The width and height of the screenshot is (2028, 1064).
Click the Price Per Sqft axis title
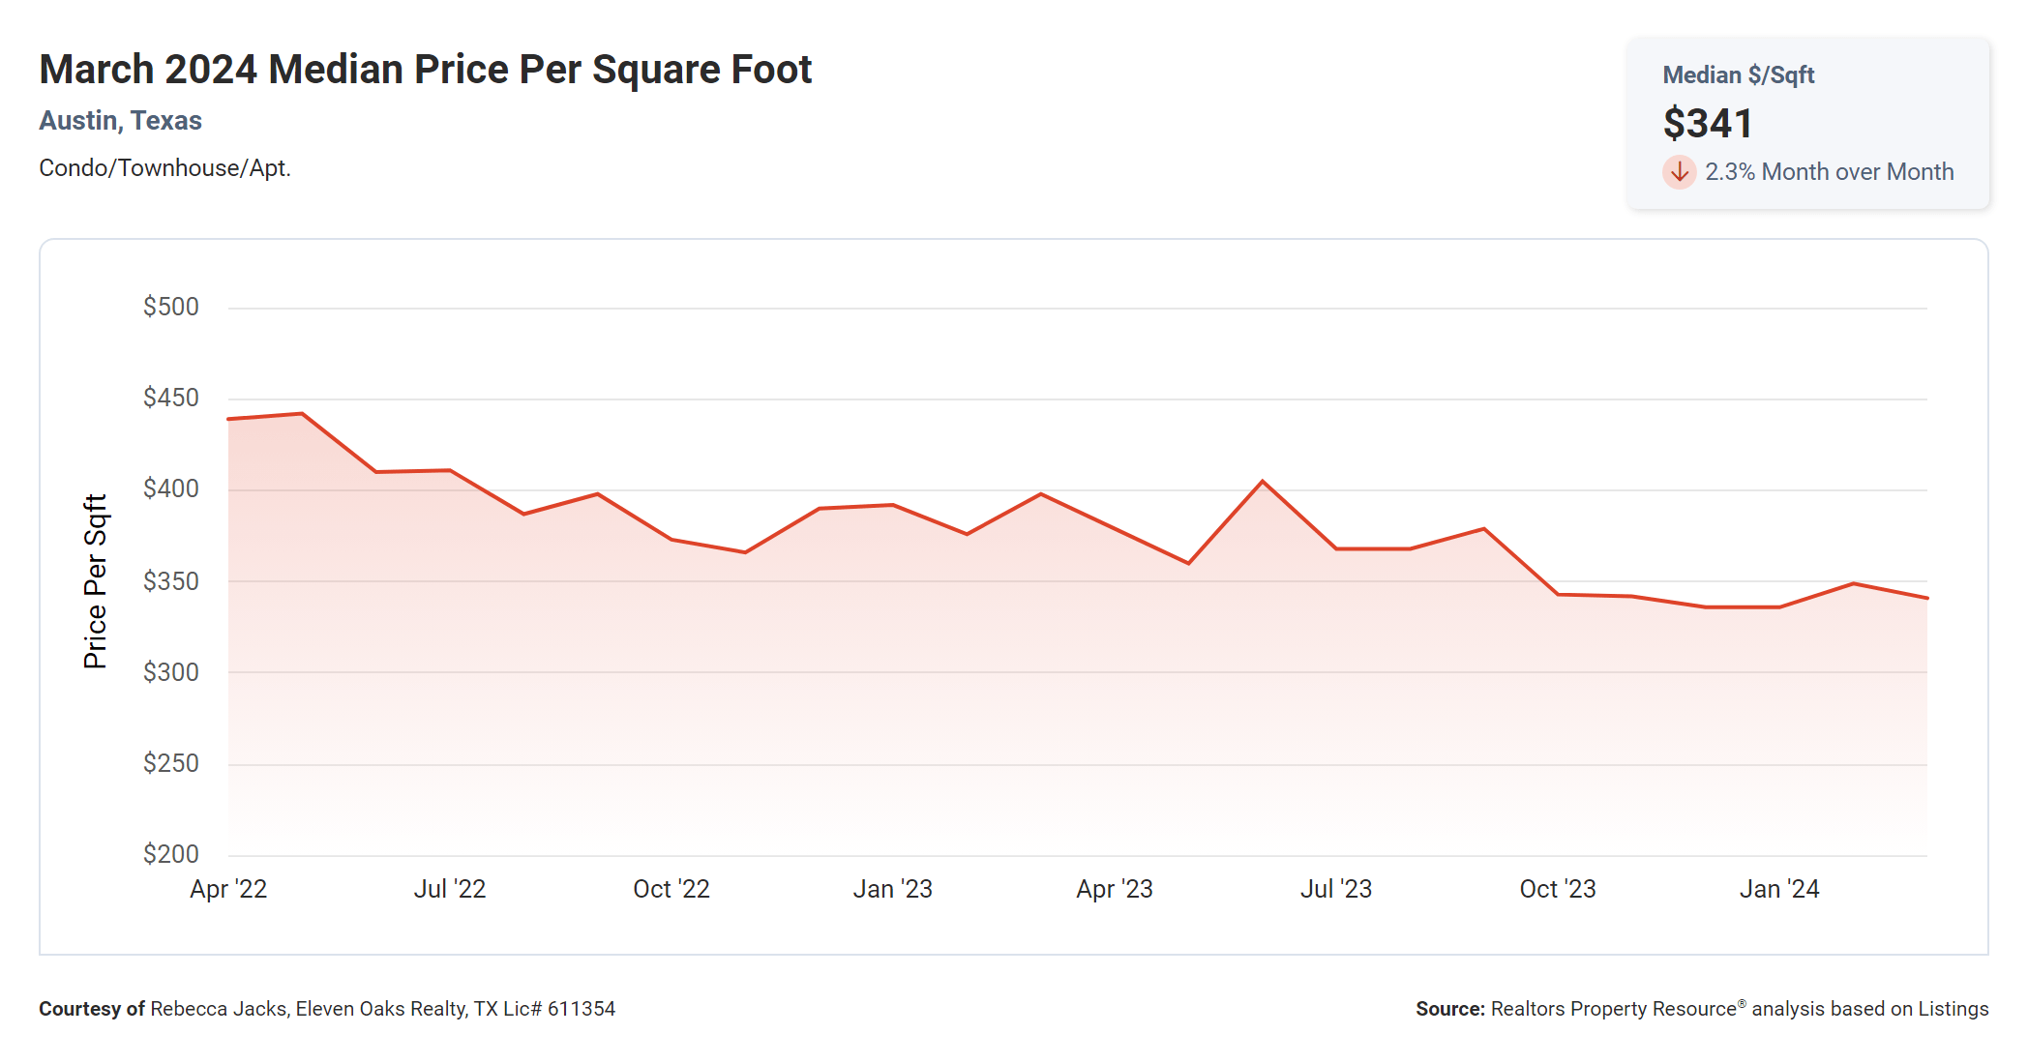(95, 581)
